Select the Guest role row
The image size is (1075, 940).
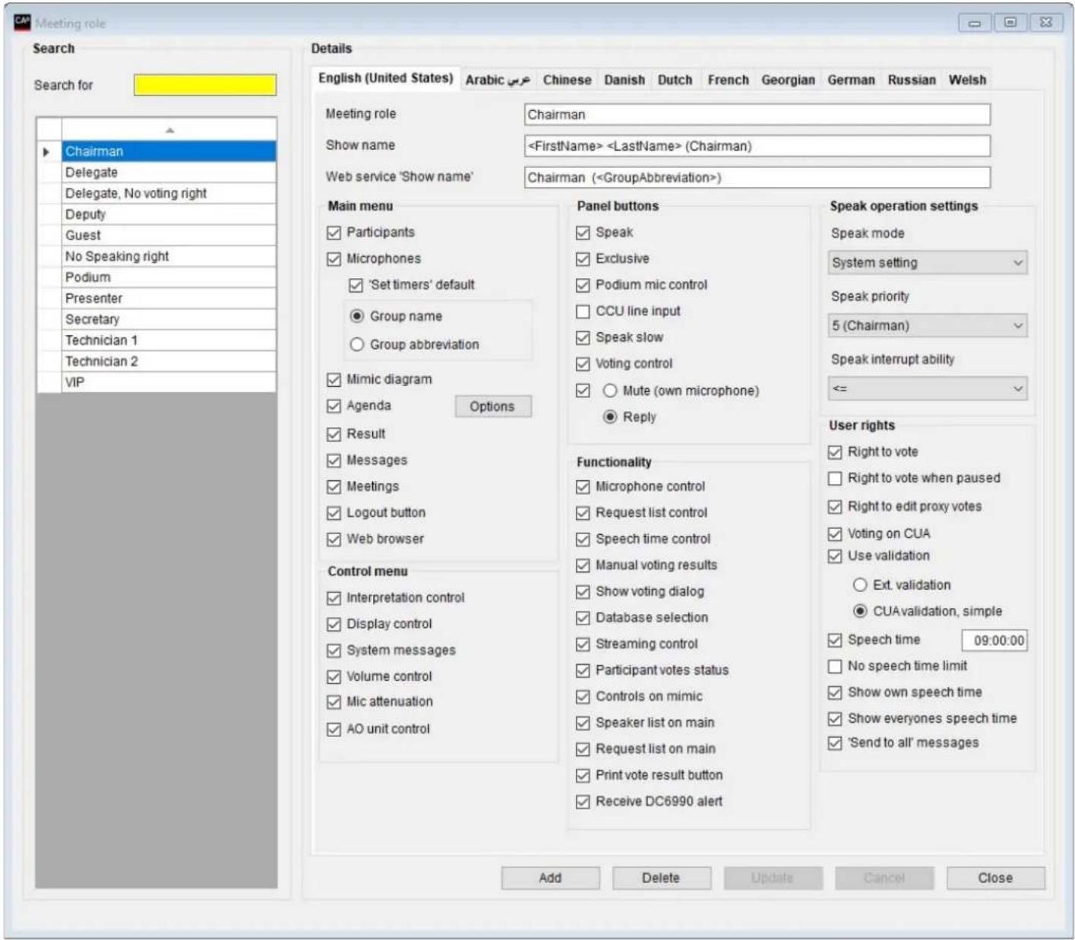pyautogui.click(x=169, y=236)
